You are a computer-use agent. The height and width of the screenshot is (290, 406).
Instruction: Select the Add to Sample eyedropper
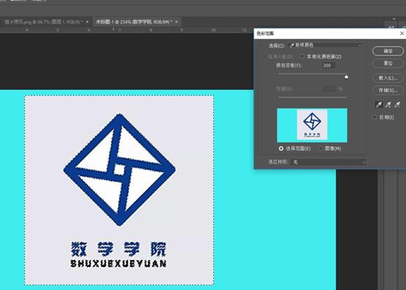tap(388, 104)
